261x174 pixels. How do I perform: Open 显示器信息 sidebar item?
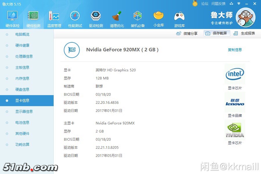click(24, 112)
